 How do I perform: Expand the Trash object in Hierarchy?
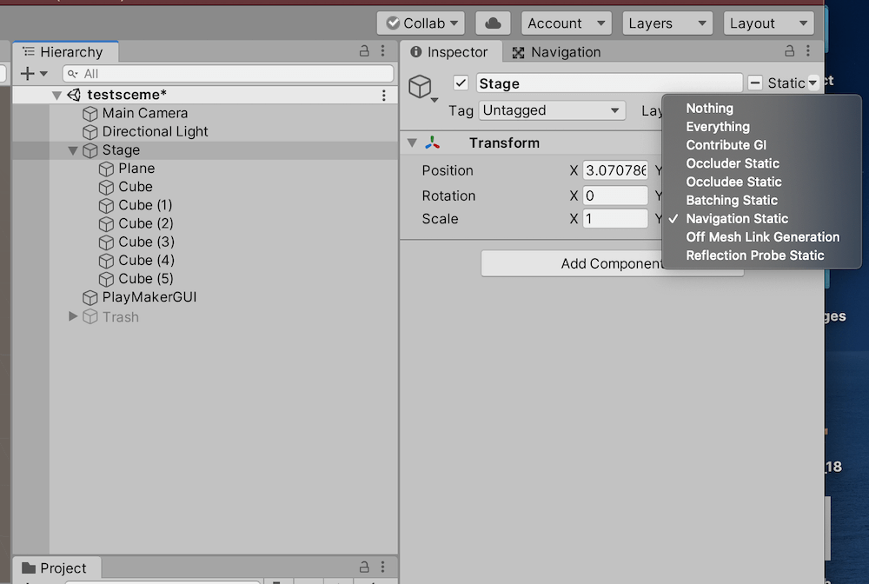[72, 316]
